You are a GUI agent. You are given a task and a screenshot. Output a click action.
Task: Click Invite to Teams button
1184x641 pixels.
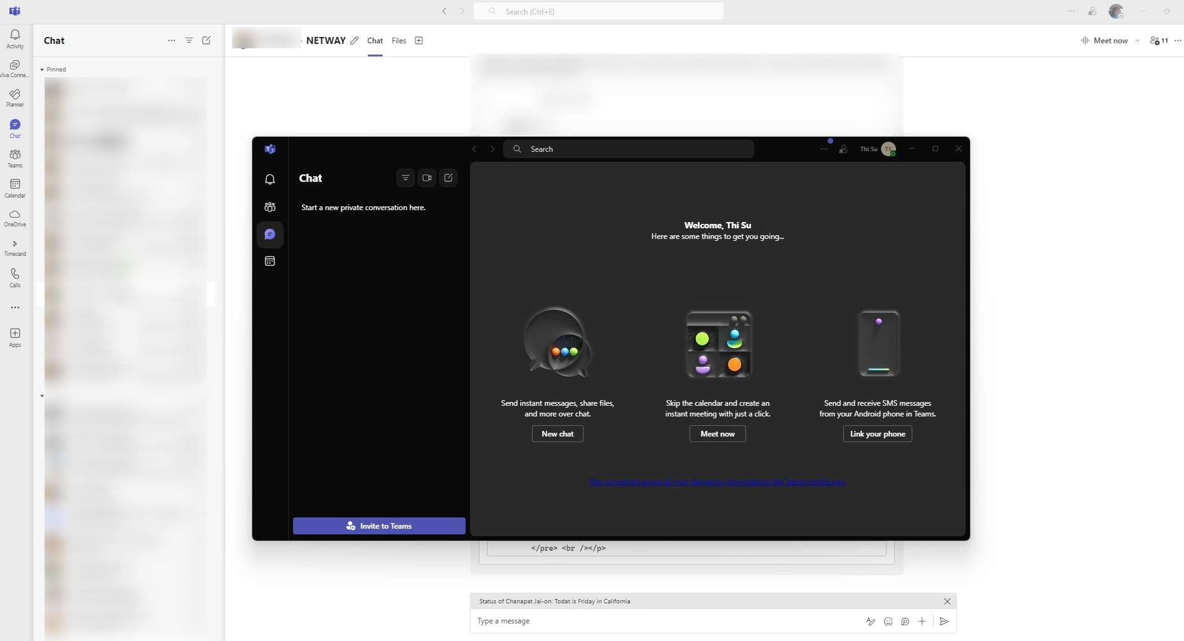(379, 526)
